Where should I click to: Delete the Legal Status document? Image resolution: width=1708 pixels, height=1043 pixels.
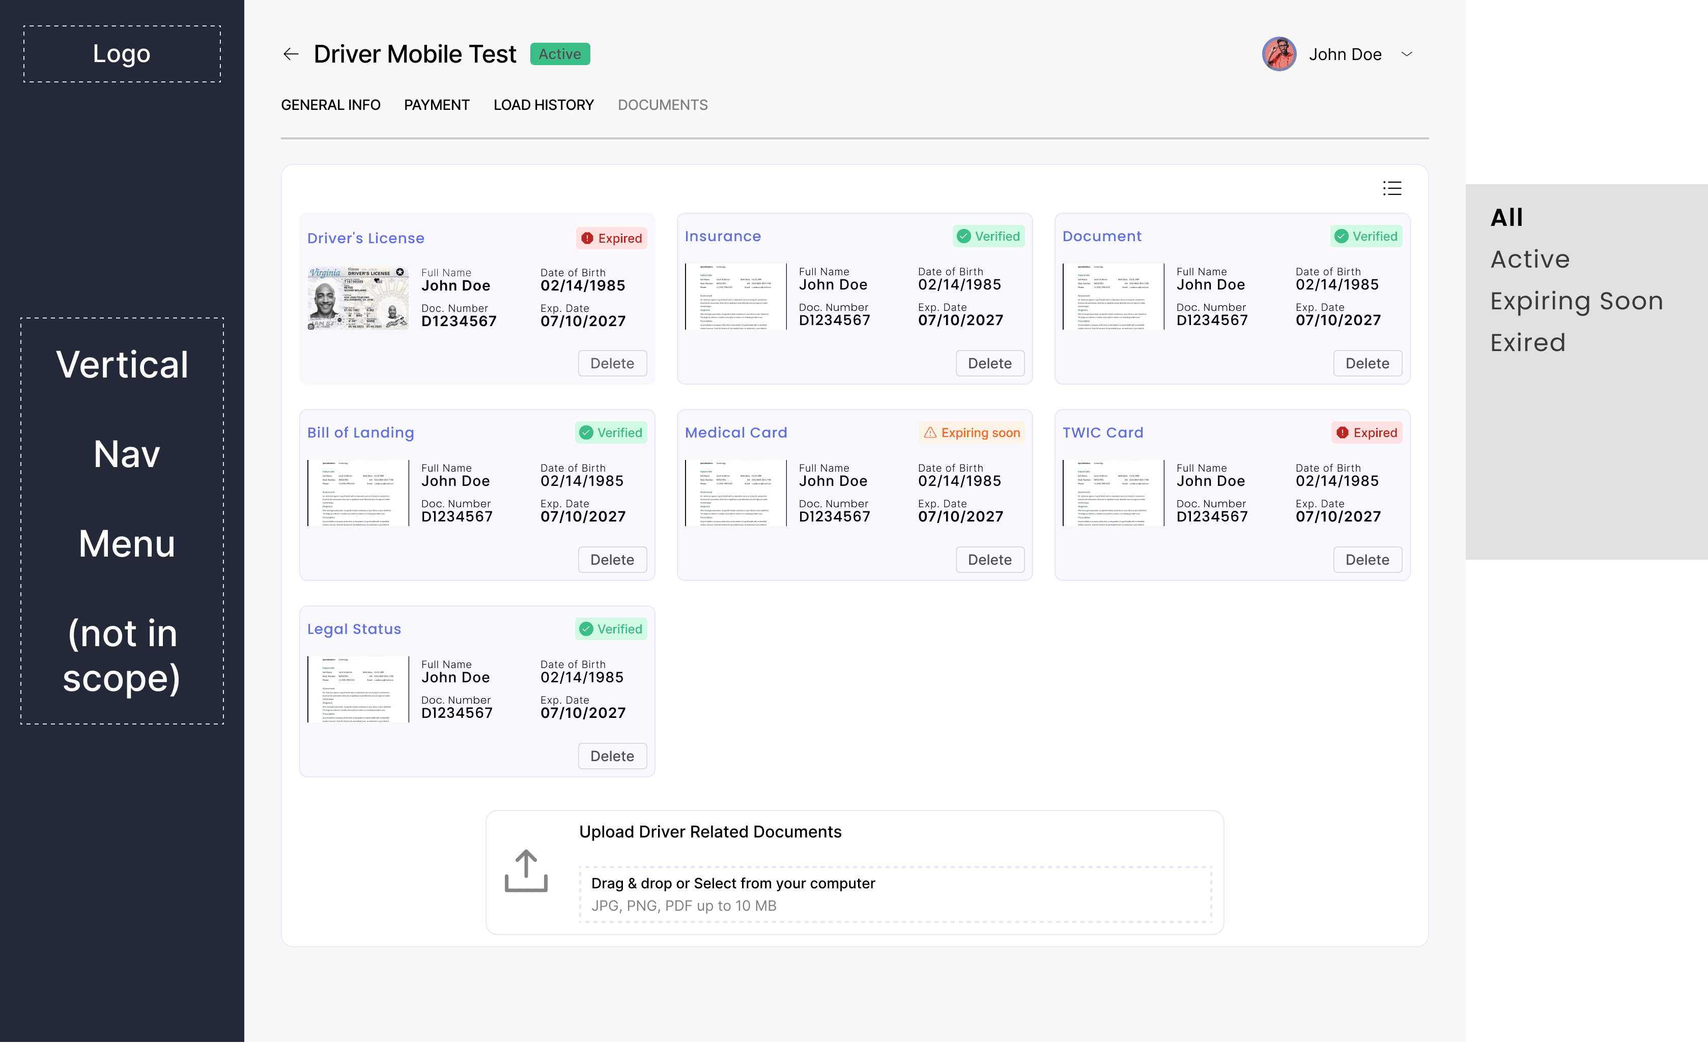coord(612,756)
